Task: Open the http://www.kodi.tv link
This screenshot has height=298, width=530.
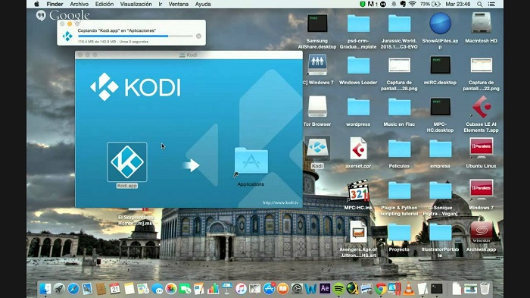Action: pos(280,202)
